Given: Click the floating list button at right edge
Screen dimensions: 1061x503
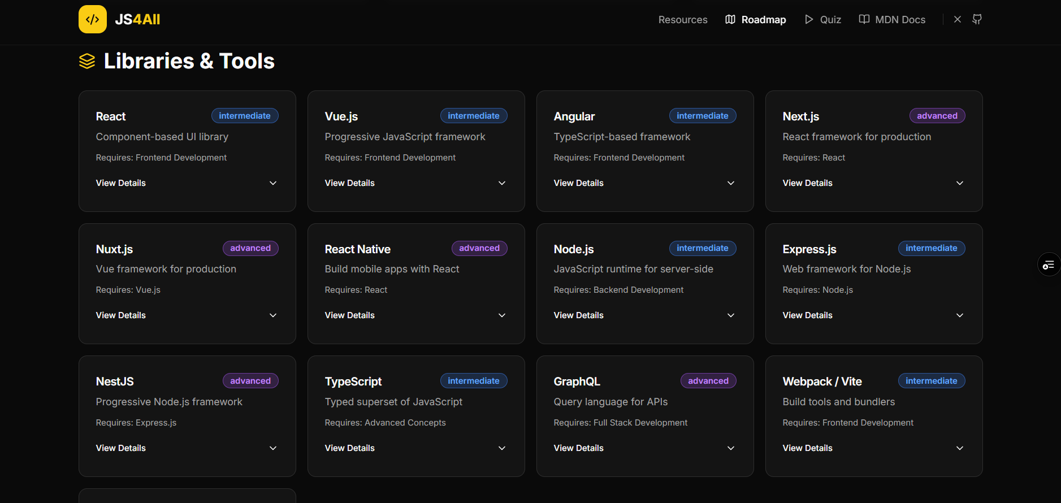Looking at the screenshot, I should coord(1049,264).
